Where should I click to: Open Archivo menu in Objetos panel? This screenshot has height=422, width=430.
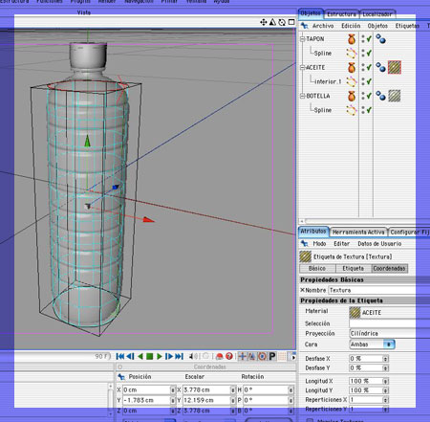[x=323, y=26]
